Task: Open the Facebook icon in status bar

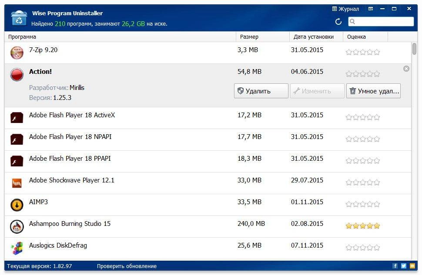Action: click(395, 266)
